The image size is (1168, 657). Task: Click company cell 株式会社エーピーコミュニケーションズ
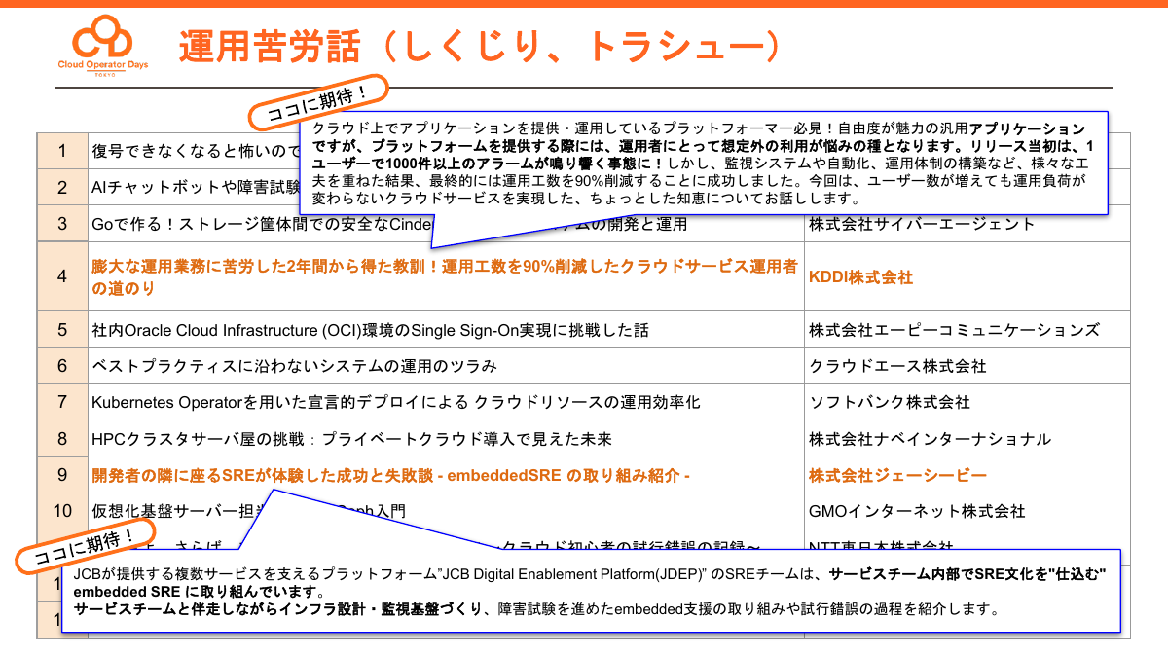click(x=954, y=330)
